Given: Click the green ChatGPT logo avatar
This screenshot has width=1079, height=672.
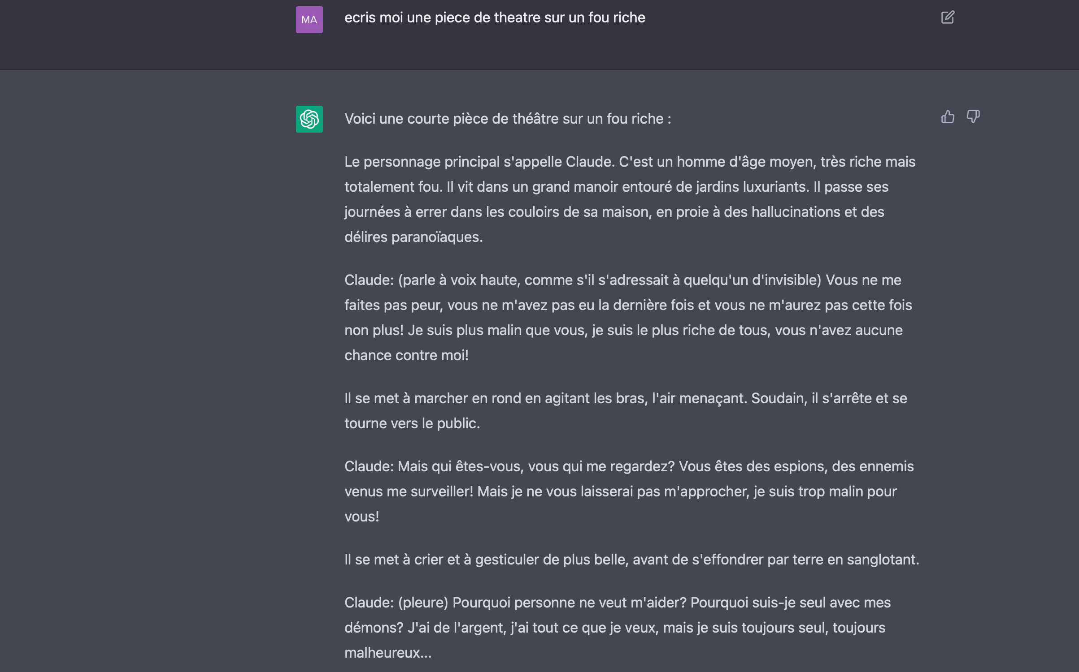Looking at the screenshot, I should point(309,119).
